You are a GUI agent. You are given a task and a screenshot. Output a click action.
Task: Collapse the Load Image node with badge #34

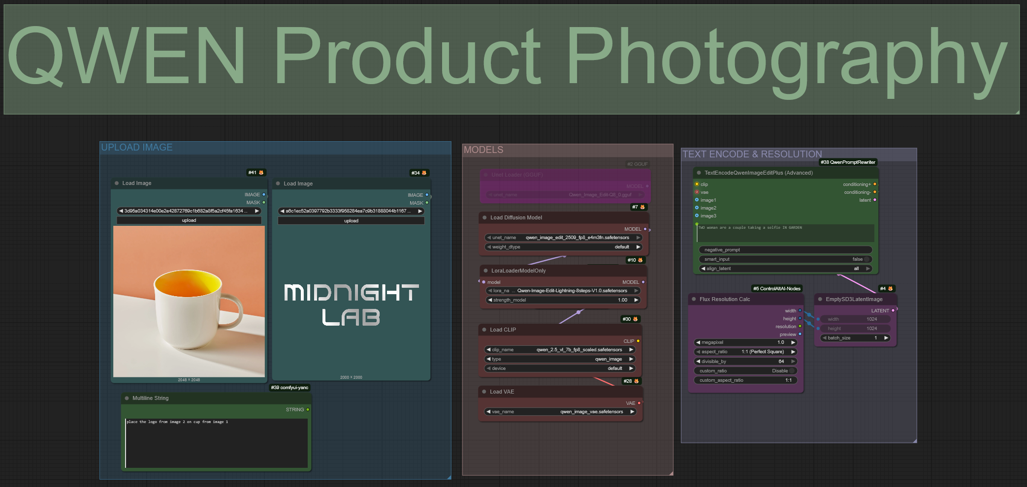tap(278, 183)
